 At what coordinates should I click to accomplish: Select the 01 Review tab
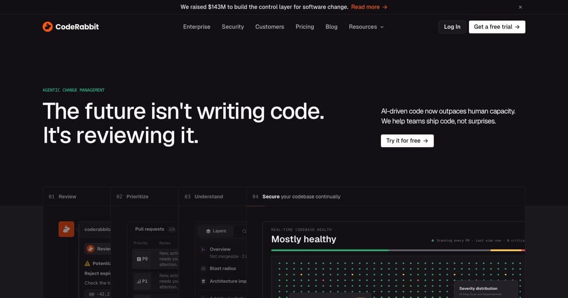pyautogui.click(x=77, y=196)
